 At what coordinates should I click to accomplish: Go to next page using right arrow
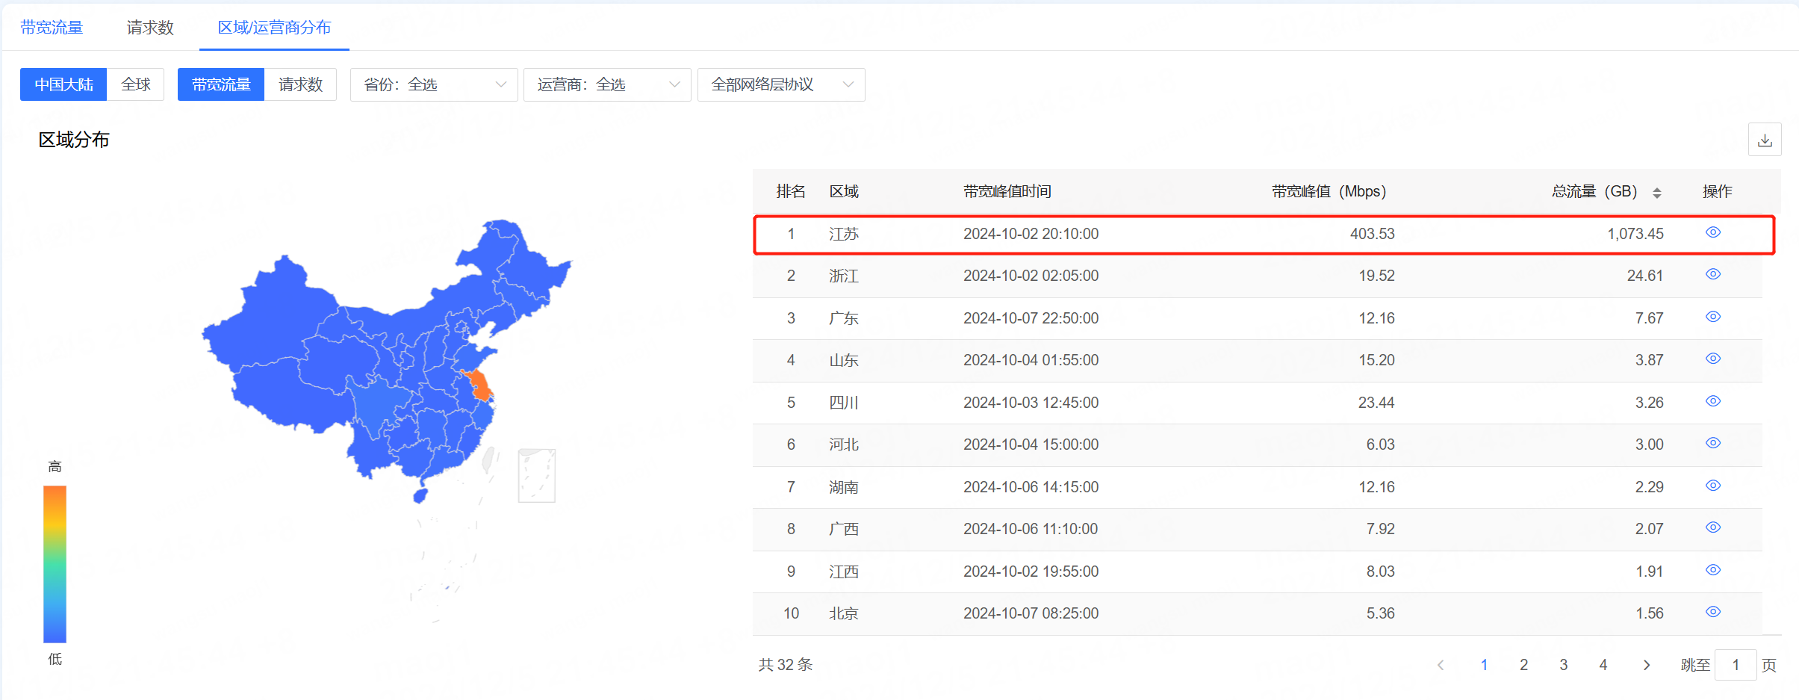(x=1647, y=665)
